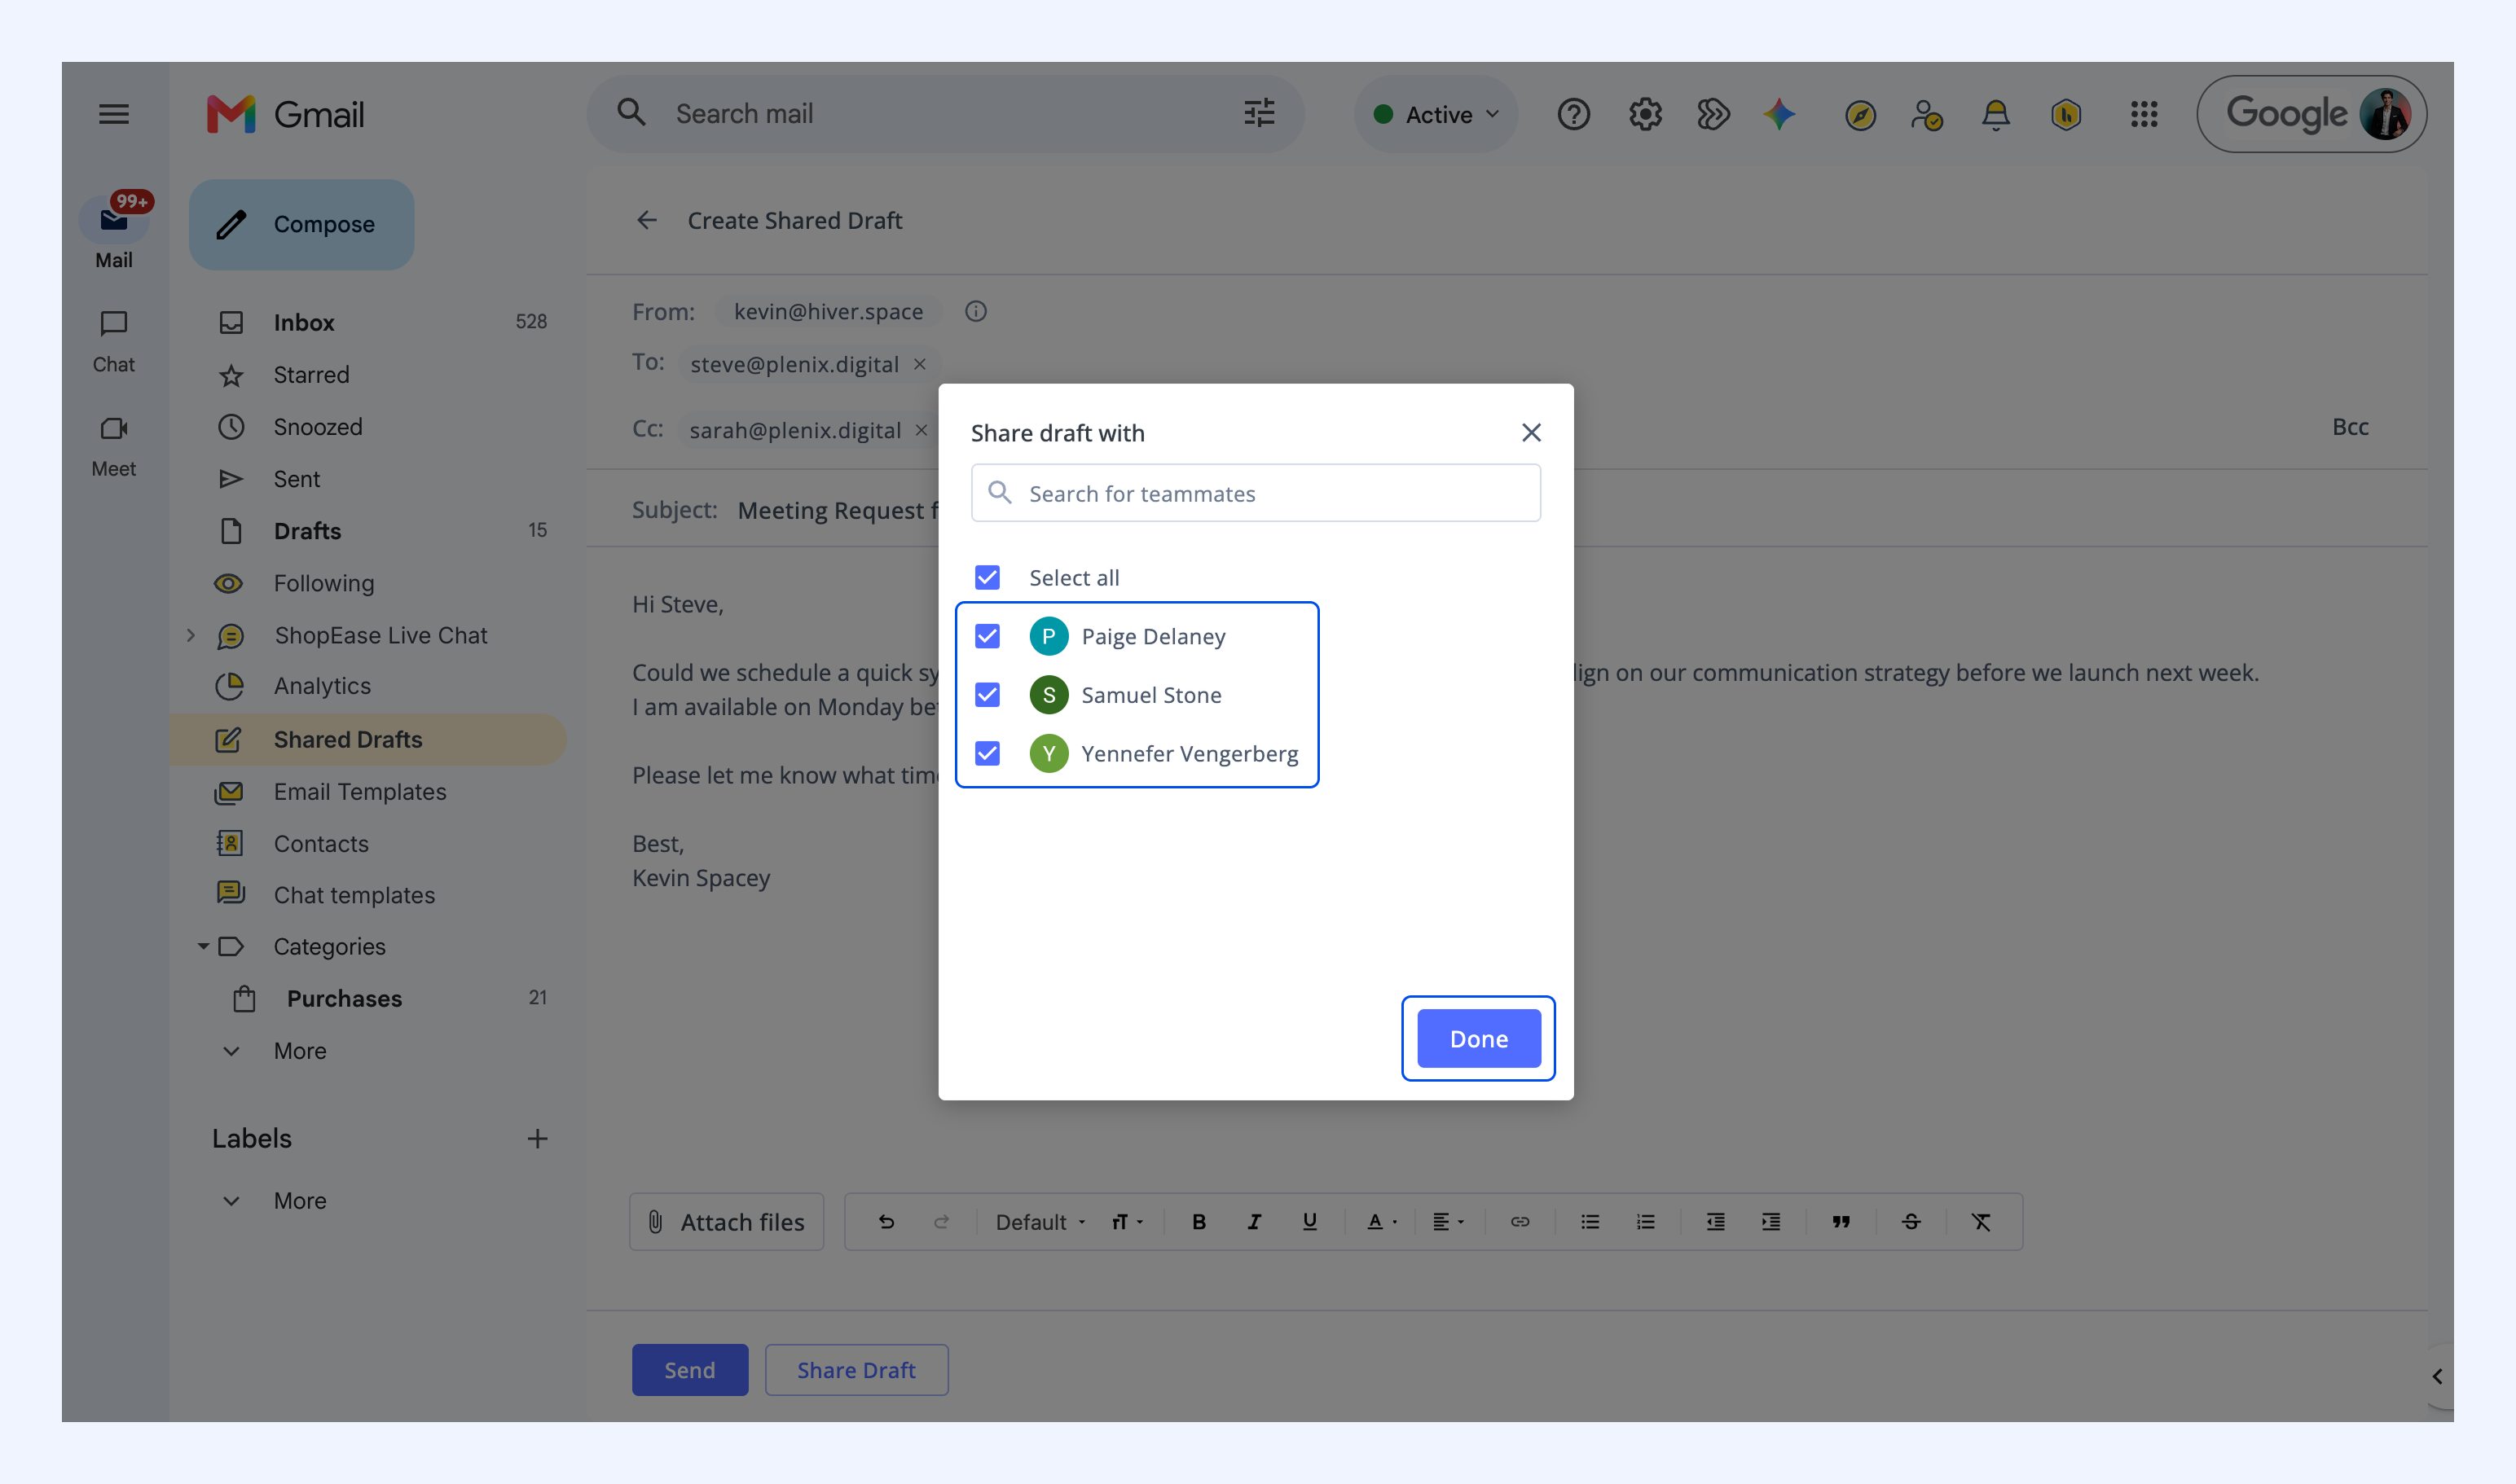The image size is (2516, 1484).
Task: Uncheck Paige Delaney
Action: coord(987,637)
